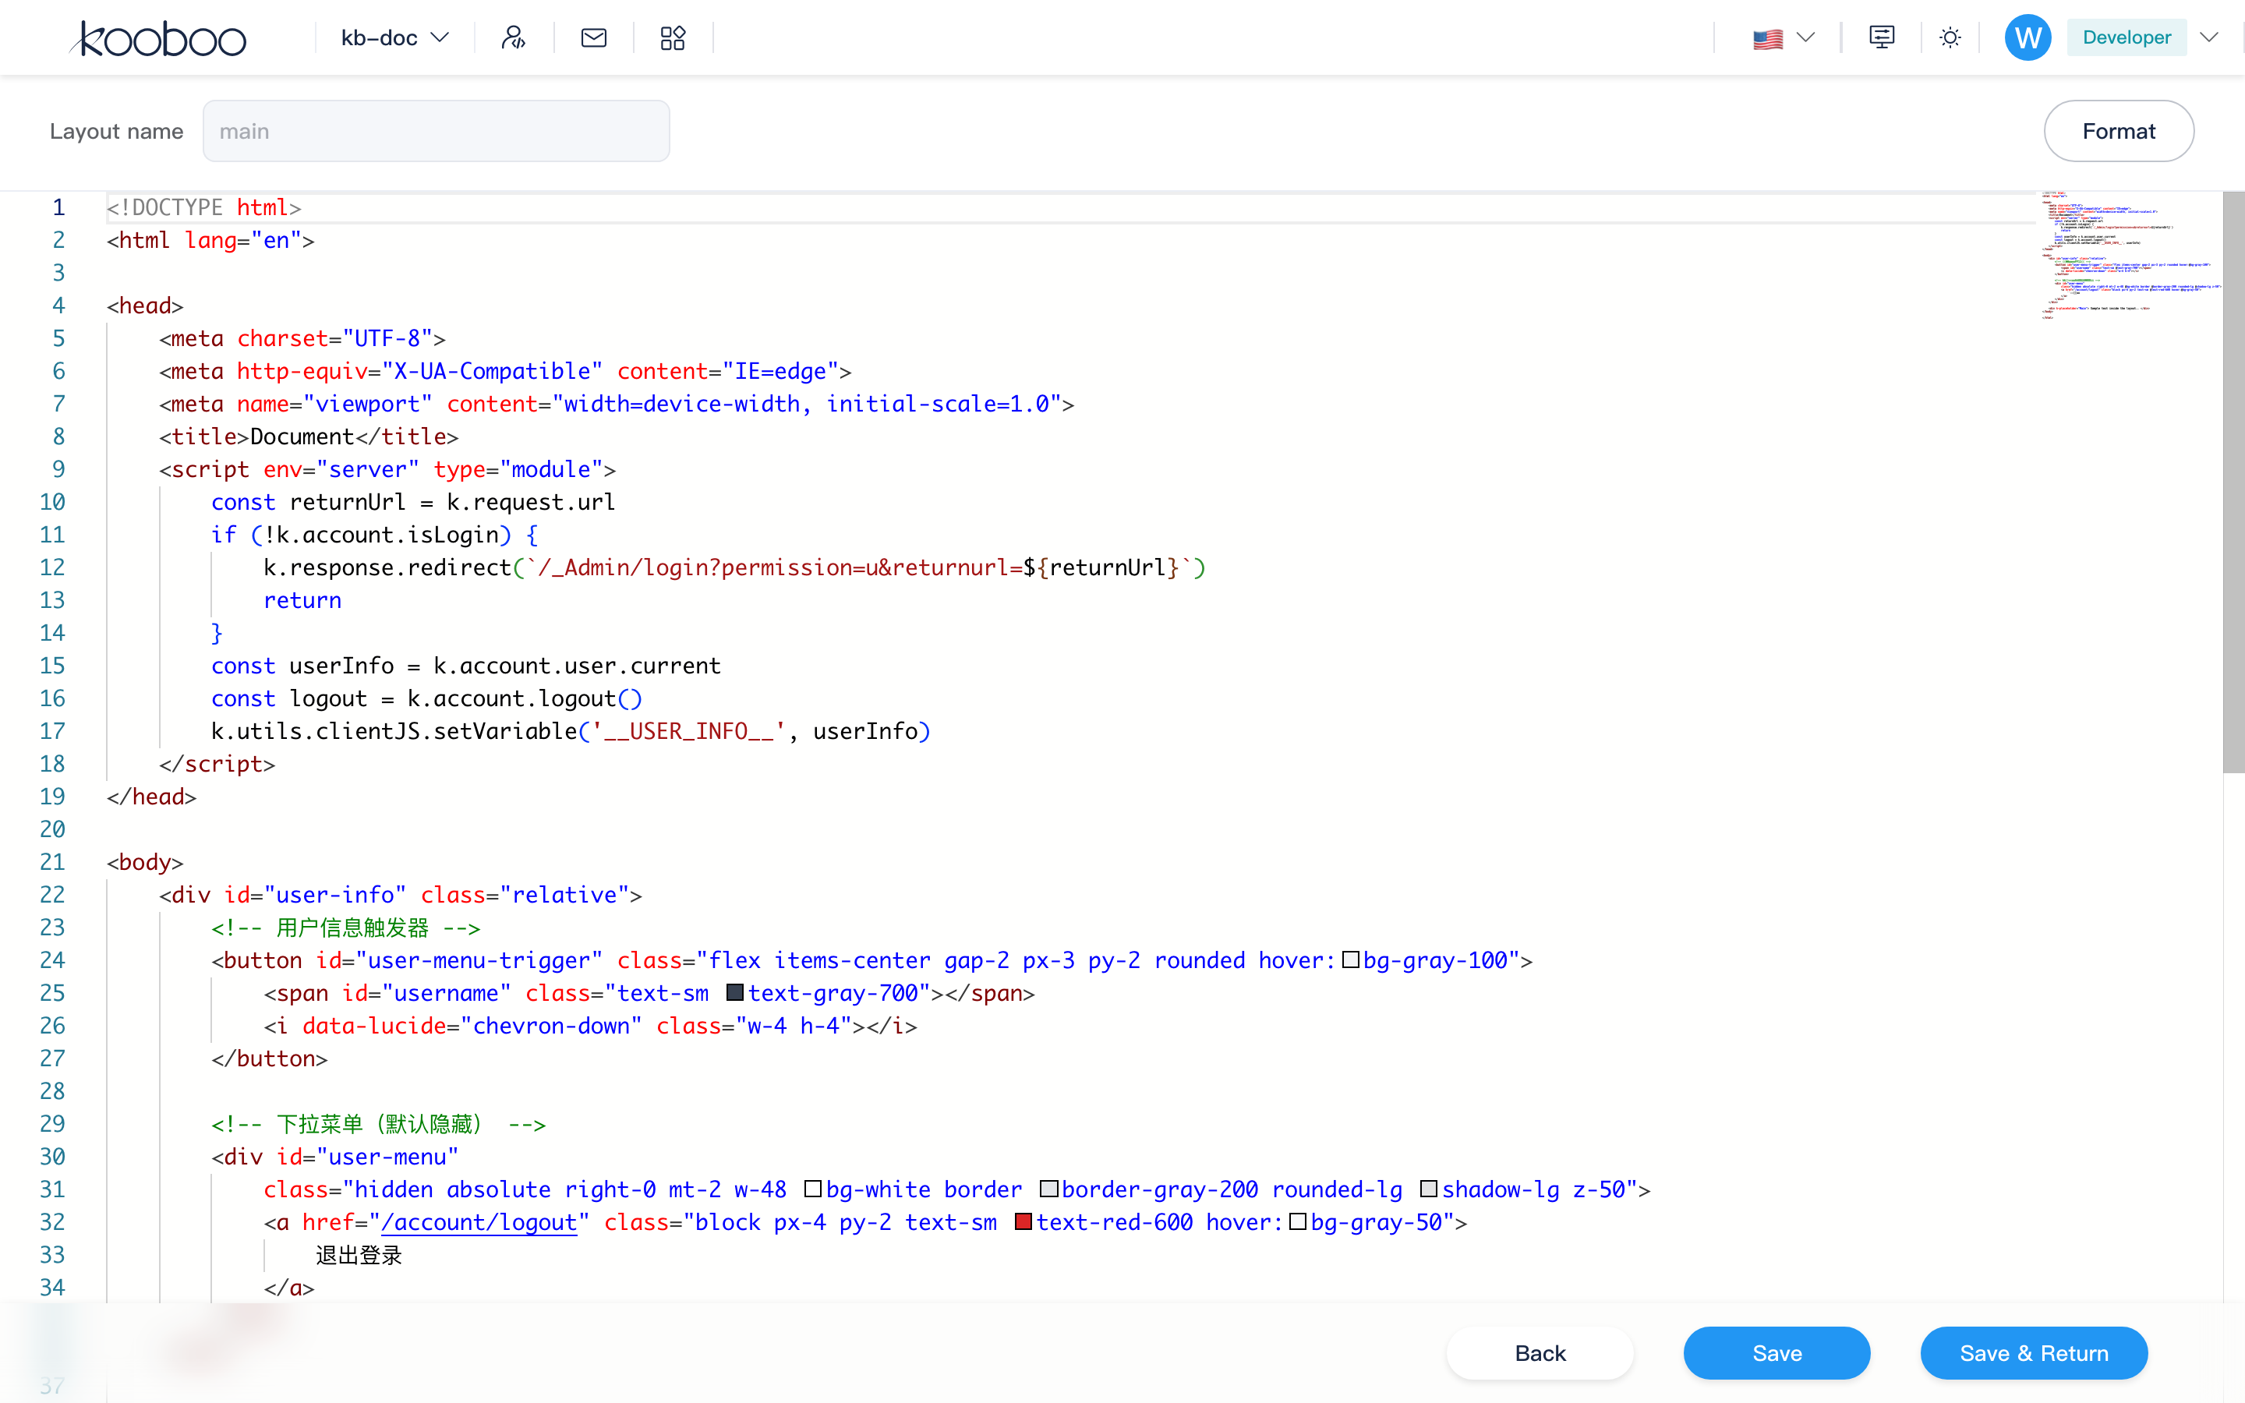
Task: Click the shadow-lg color swatch box
Action: click(x=1429, y=1189)
